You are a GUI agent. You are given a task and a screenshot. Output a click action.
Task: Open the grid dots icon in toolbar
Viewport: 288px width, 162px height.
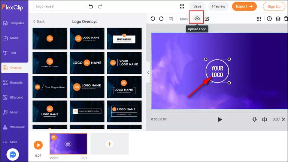259,19
